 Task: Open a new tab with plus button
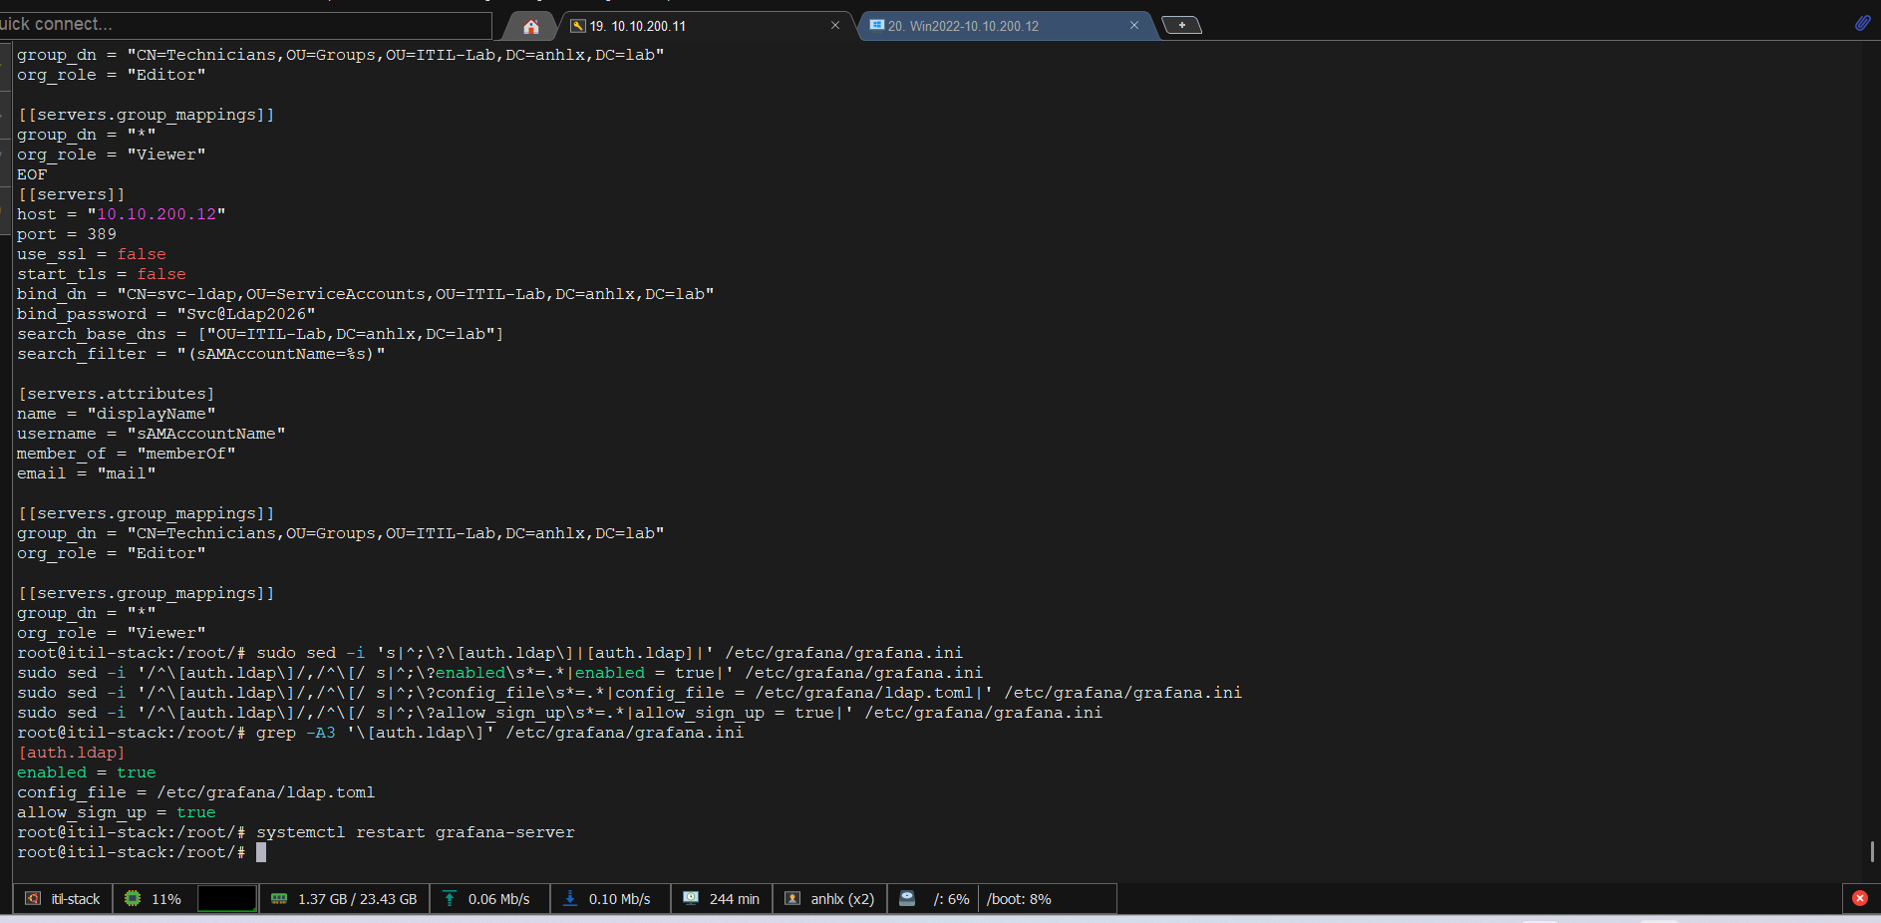click(x=1182, y=25)
